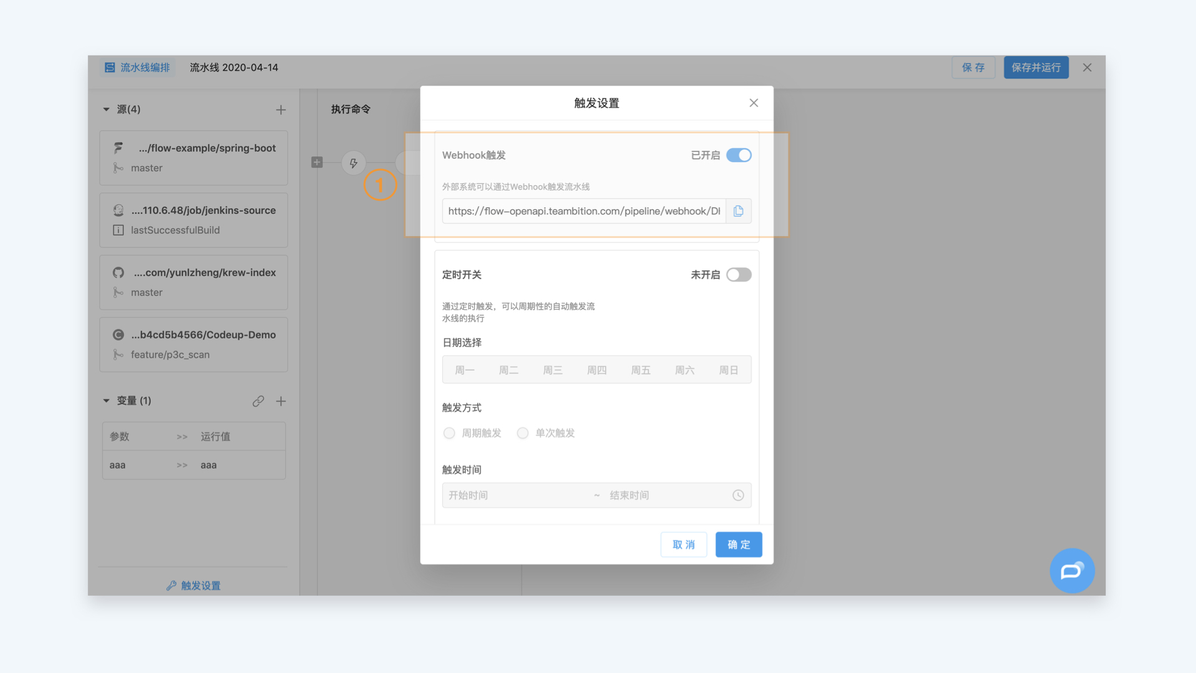
Task: Open the yunlzheng/krew-index source card
Action: [x=194, y=282]
